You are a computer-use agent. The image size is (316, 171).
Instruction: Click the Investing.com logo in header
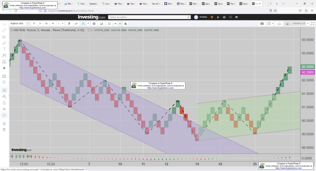[x=91, y=17]
